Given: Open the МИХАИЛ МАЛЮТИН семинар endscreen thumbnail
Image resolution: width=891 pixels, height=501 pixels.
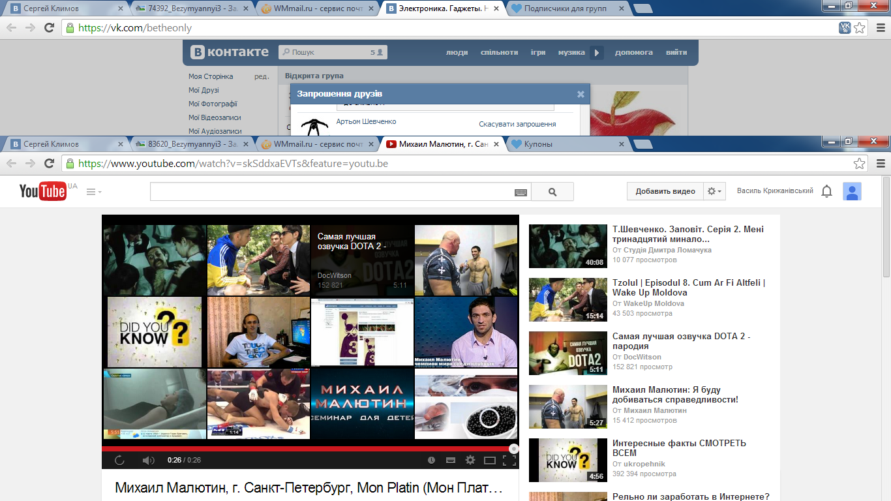Looking at the screenshot, I should (362, 404).
